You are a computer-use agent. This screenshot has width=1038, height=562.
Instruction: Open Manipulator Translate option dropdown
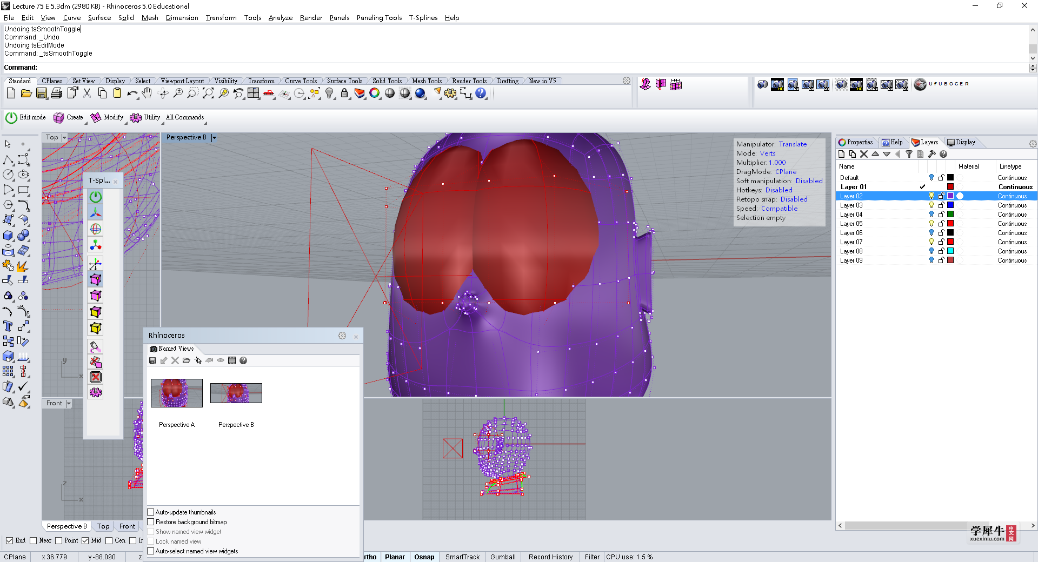tap(793, 144)
